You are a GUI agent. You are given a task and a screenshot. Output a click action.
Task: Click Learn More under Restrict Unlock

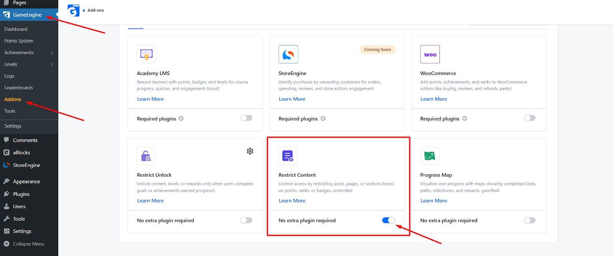click(151, 201)
